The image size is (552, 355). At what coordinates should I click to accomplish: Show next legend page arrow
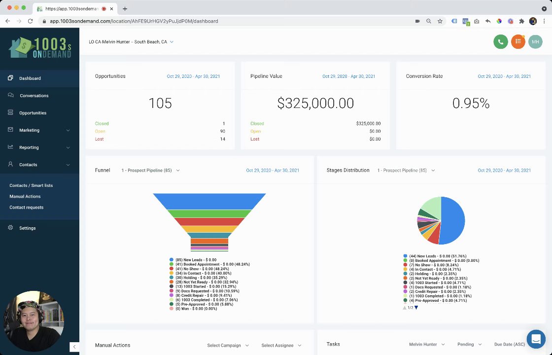(x=416, y=308)
